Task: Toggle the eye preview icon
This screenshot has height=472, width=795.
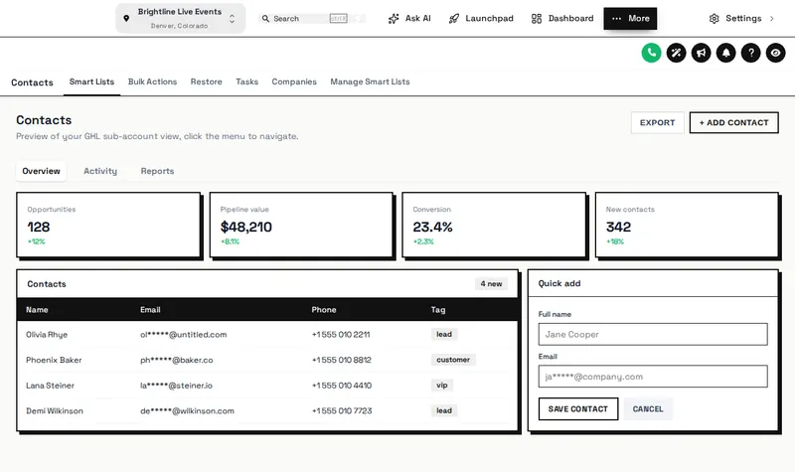Action: click(x=775, y=53)
